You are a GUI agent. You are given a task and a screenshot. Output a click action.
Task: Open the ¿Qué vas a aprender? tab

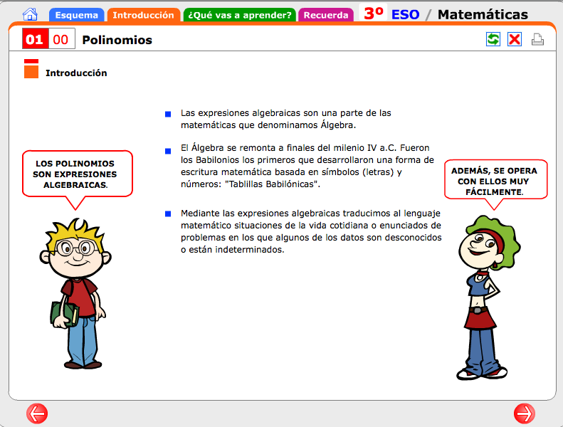coord(239,15)
